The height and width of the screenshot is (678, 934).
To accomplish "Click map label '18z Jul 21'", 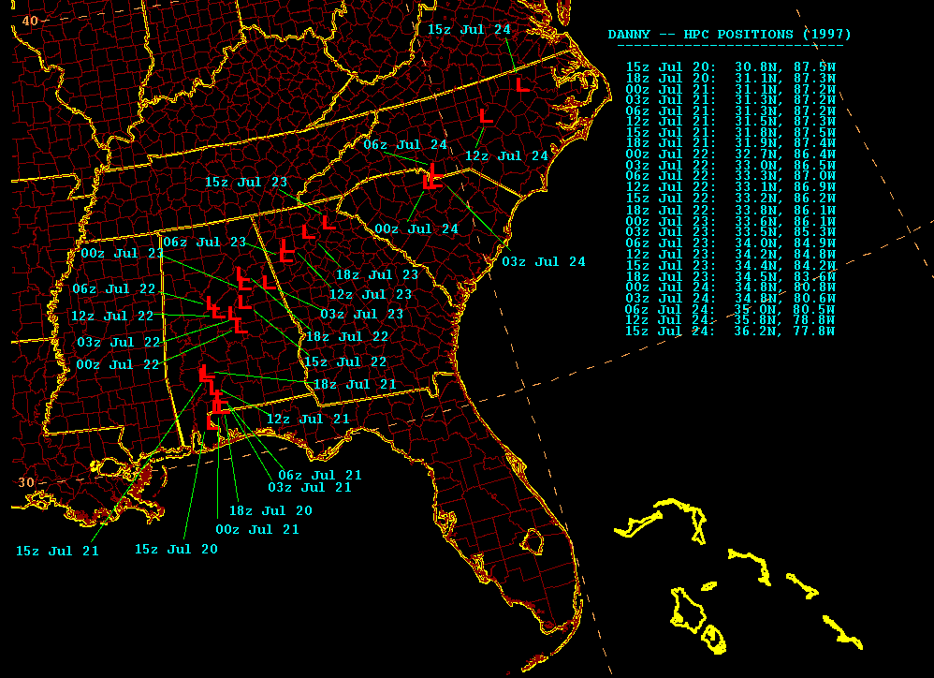I will coord(355,384).
